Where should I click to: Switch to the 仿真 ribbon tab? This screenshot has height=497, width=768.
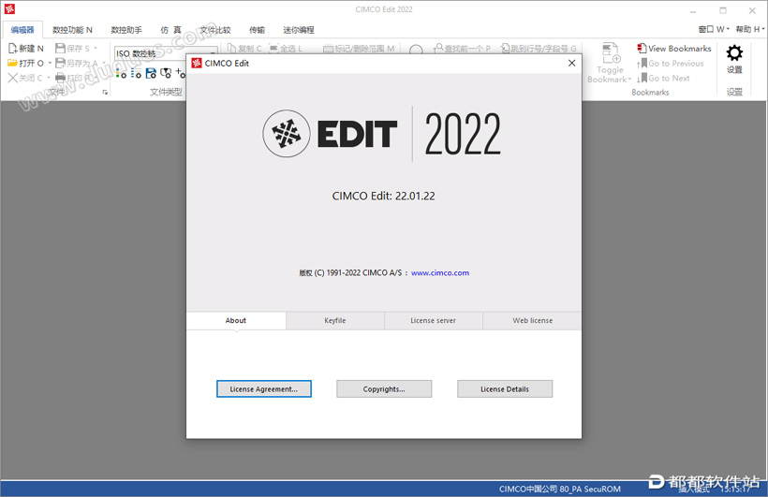pos(170,30)
